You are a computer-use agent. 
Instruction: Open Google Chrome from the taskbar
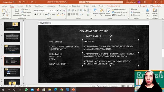(x=61, y=90)
